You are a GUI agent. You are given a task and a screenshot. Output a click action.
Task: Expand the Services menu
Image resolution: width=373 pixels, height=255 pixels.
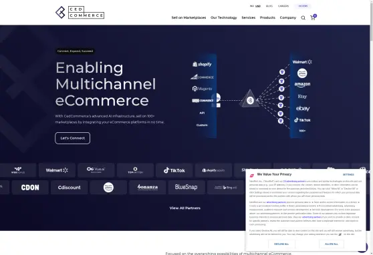coord(249,17)
